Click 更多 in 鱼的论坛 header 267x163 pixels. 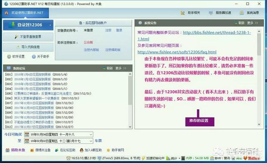point(121,68)
